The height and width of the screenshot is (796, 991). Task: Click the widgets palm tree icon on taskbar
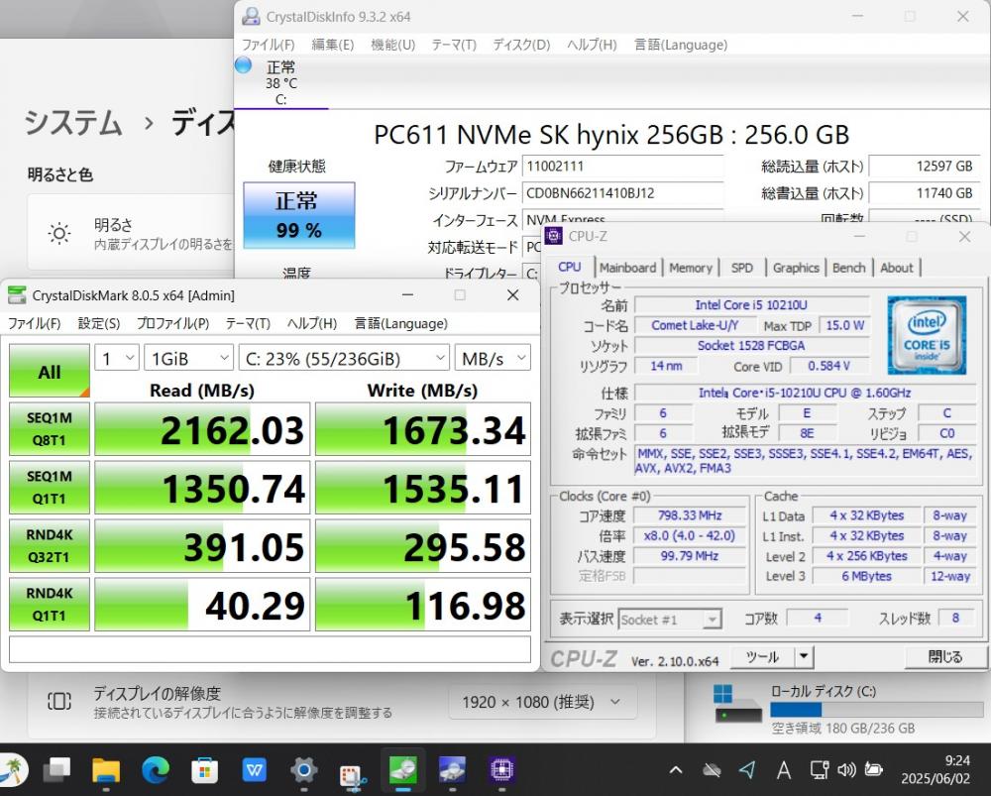pos(13,769)
